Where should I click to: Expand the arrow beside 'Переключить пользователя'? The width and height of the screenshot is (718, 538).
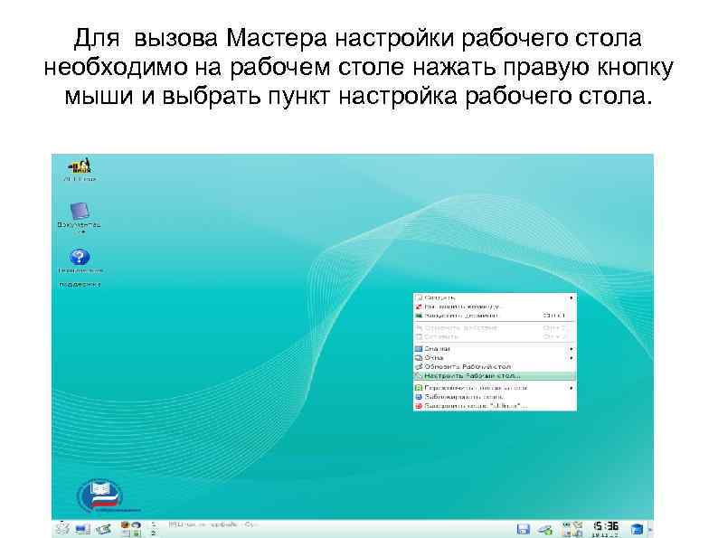[x=571, y=388]
